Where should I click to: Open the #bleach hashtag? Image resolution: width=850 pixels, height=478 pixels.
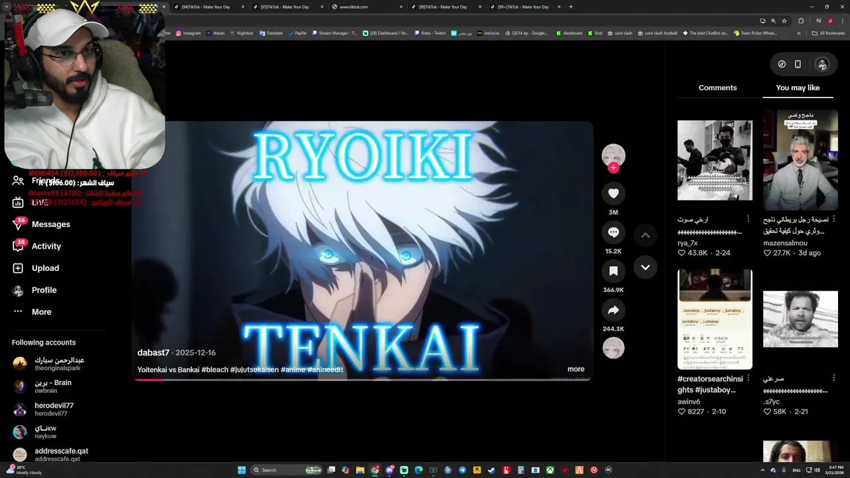tap(214, 370)
